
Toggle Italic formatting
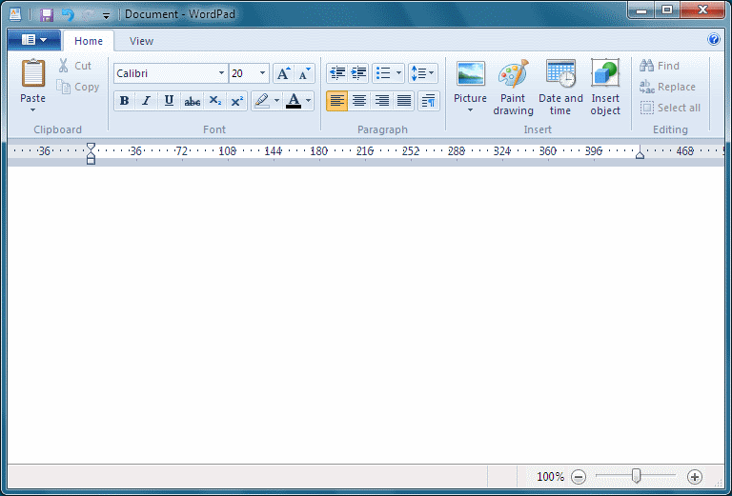(146, 101)
